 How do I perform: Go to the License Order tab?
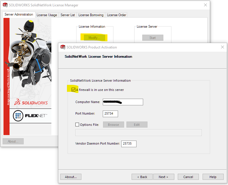pyautogui.click(x=116, y=15)
